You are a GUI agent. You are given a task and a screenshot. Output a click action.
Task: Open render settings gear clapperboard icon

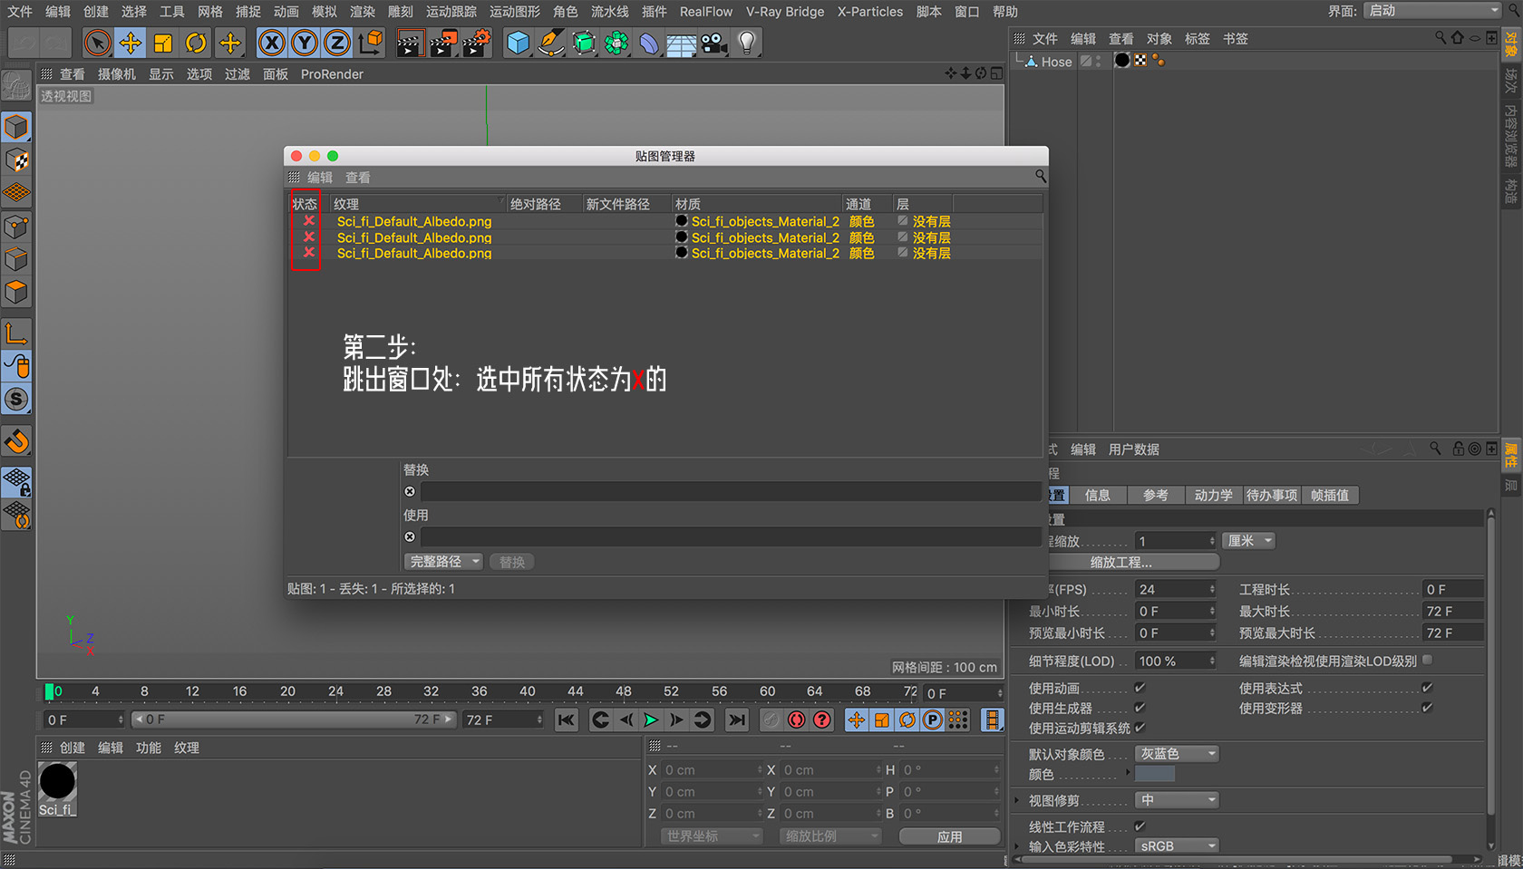tap(477, 43)
